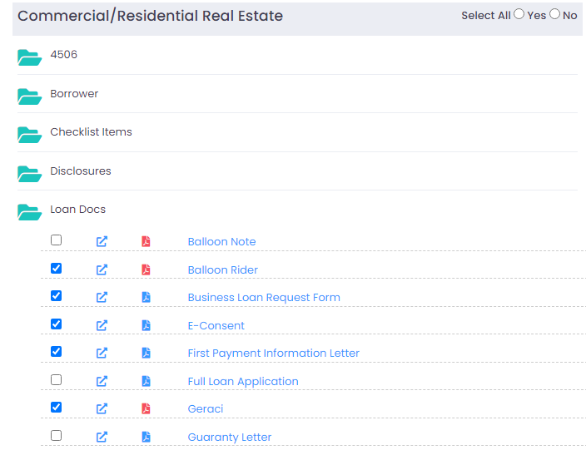Image resolution: width=586 pixels, height=450 pixels.
Task: Click blue PDF icon for Guaranty Letter
Action: [x=146, y=437]
